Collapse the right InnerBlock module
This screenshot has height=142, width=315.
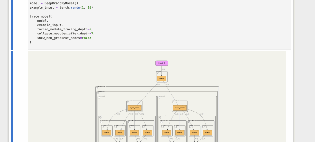(x=159, y=97)
